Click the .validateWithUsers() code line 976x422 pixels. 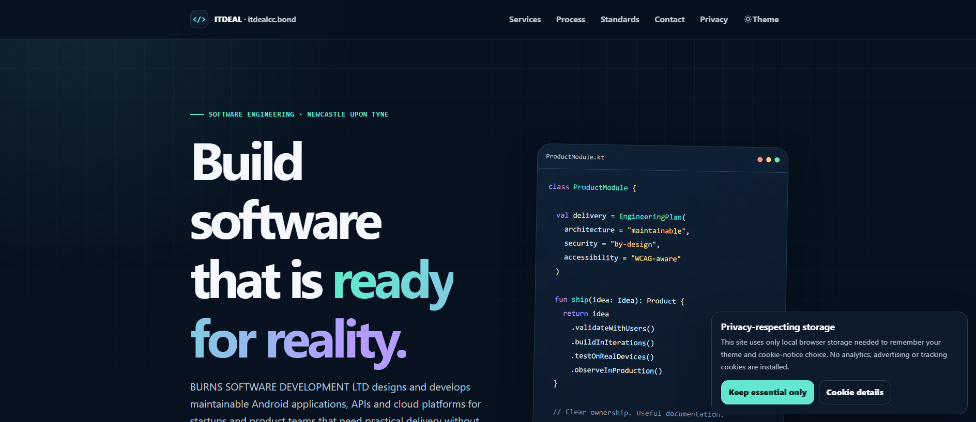(613, 328)
